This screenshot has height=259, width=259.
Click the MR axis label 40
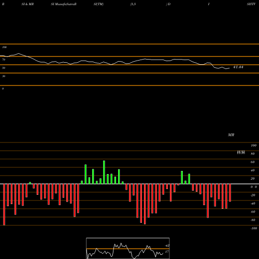(x=253, y=170)
